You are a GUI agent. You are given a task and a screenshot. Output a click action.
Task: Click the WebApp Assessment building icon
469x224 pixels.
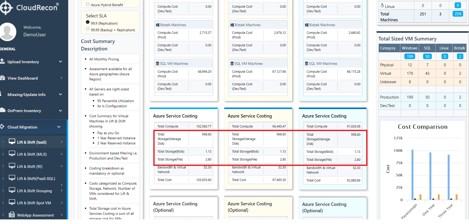pos(12,215)
